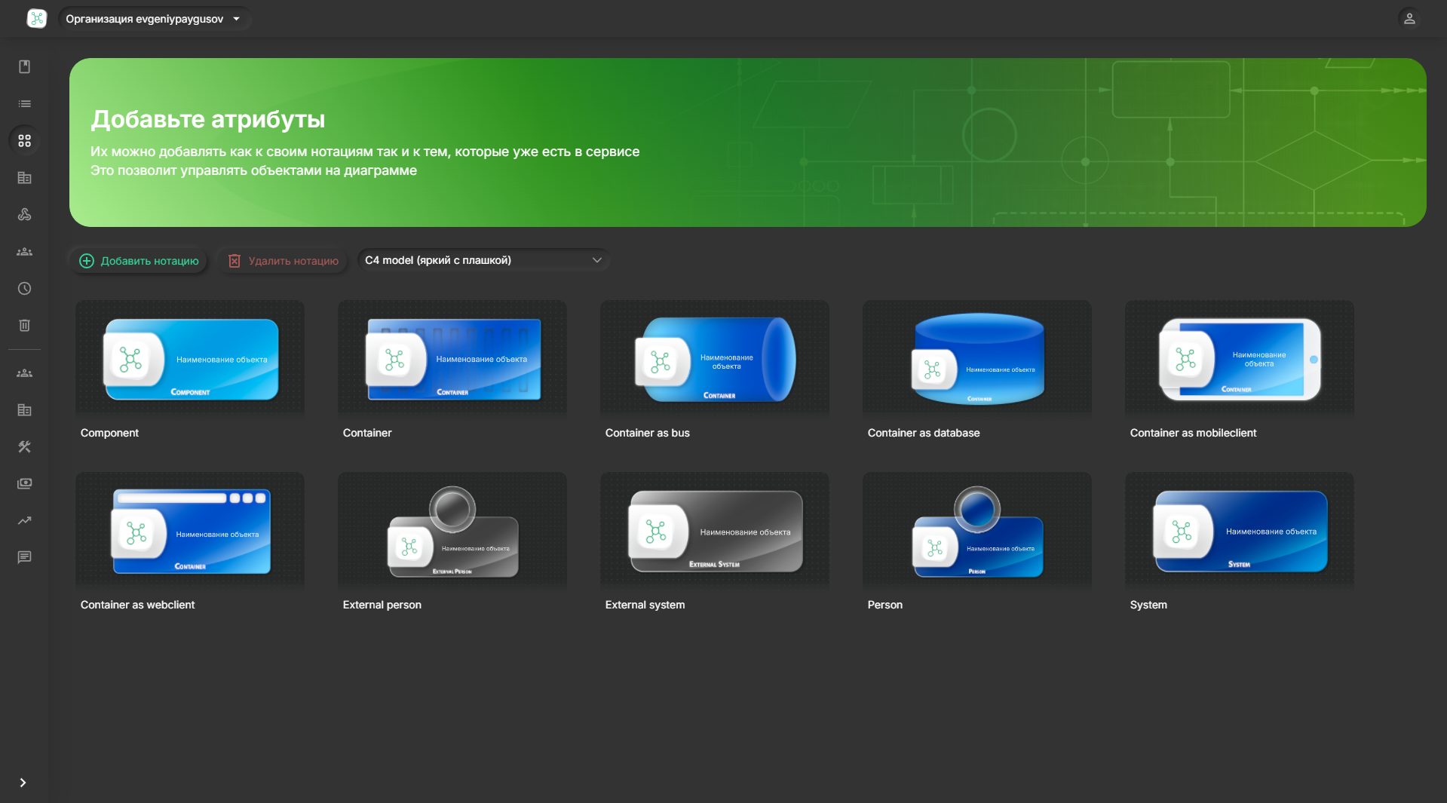Open the webhook icon in sidebar
The height and width of the screenshot is (803, 1447).
(x=24, y=215)
